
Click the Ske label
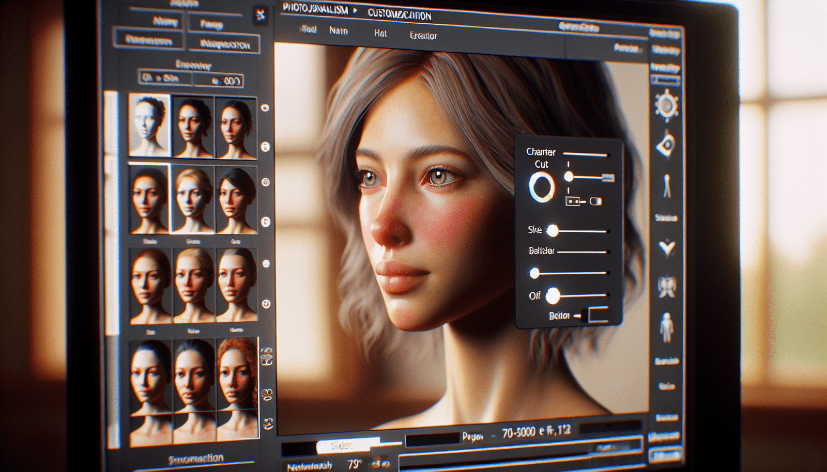[535, 230]
